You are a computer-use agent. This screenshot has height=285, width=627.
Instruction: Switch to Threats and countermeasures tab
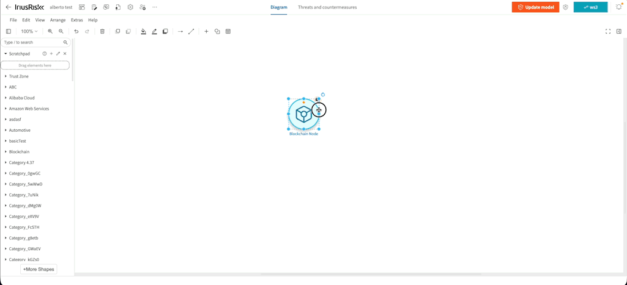[x=327, y=7]
